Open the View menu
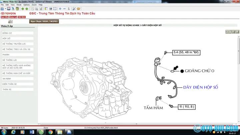Screen dimensions: 240x135 [x=13, y=5]
